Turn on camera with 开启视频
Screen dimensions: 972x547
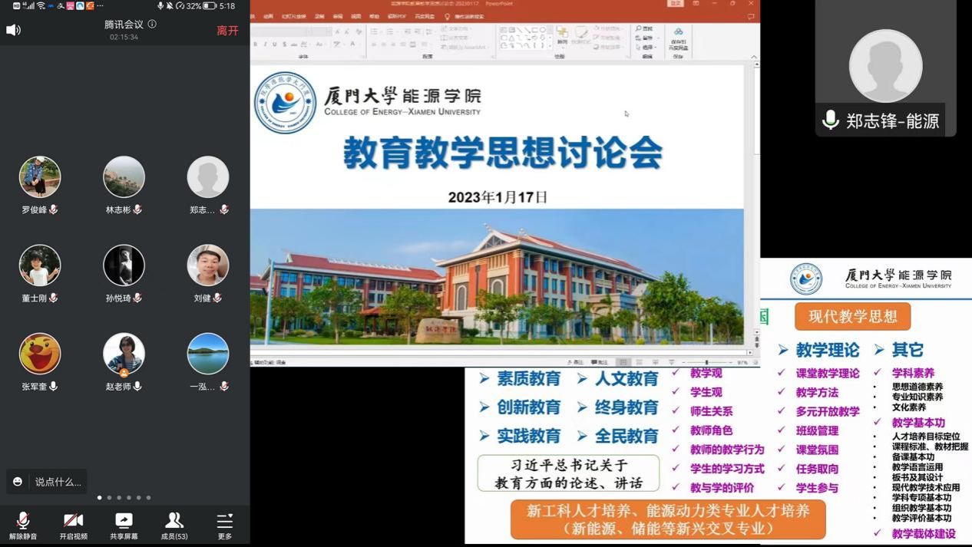(x=74, y=525)
